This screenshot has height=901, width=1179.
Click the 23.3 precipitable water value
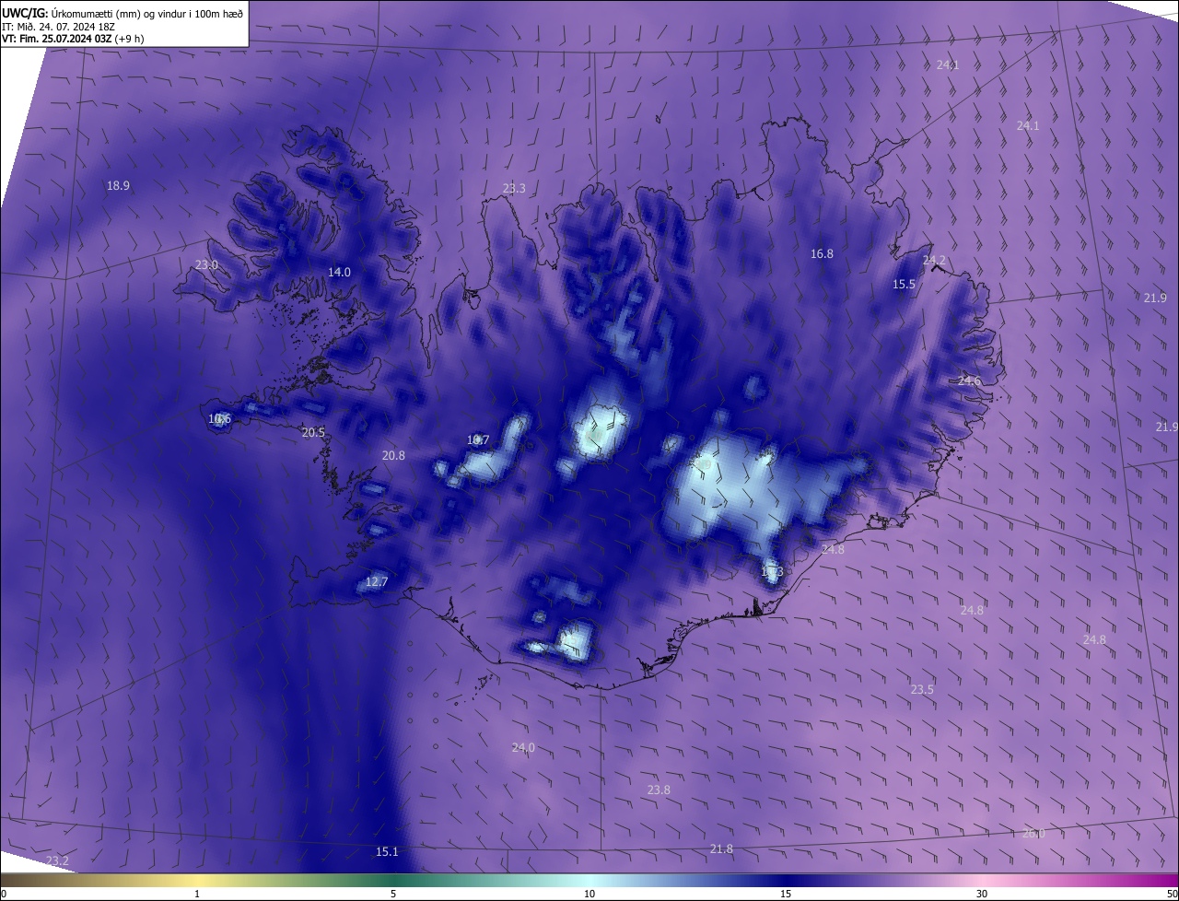pyautogui.click(x=514, y=188)
